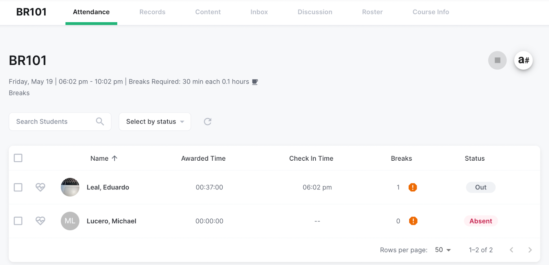Image resolution: width=549 pixels, height=265 pixels.
Task: Expand the rows per page 50 dropdown
Action: 443,250
